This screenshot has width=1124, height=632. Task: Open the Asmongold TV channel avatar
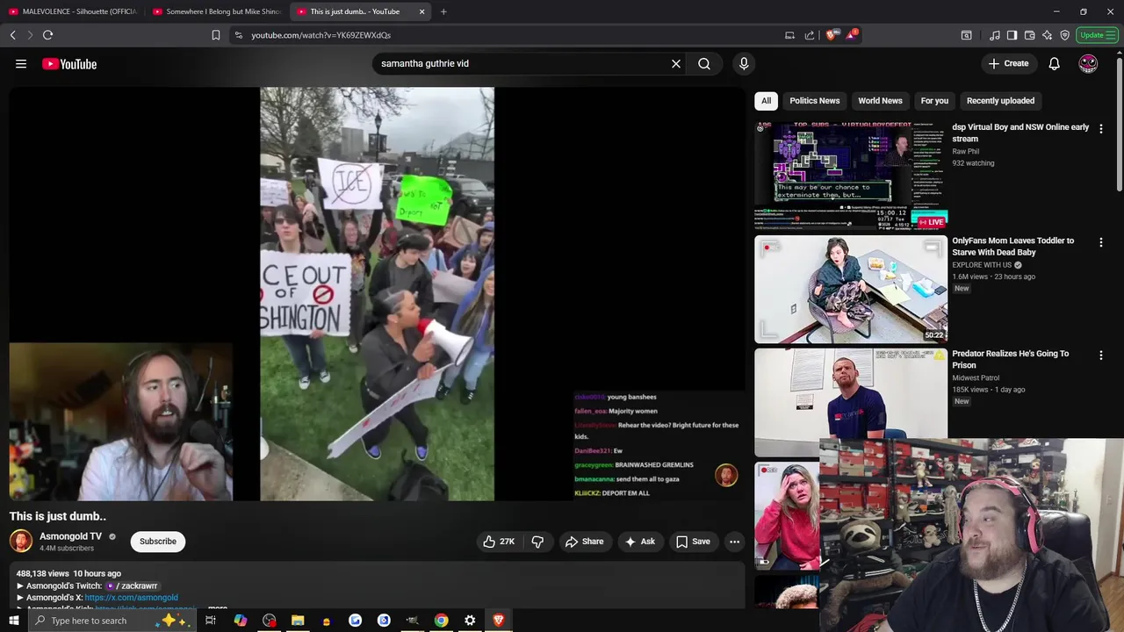pos(21,541)
